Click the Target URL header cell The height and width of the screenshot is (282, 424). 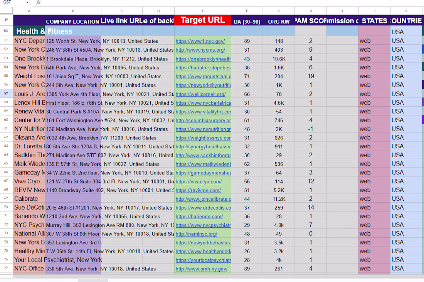tap(203, 20)
